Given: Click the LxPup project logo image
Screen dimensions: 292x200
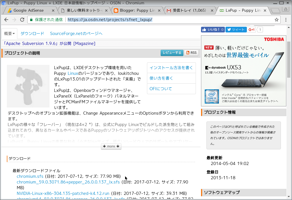Looking at the screenshot, I should pos(28,86).
